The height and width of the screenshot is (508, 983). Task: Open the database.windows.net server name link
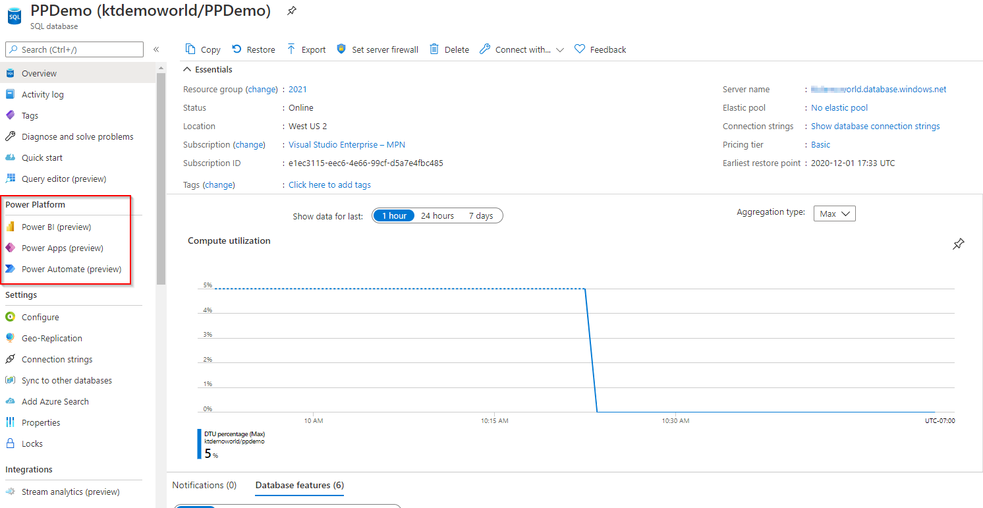879,89
